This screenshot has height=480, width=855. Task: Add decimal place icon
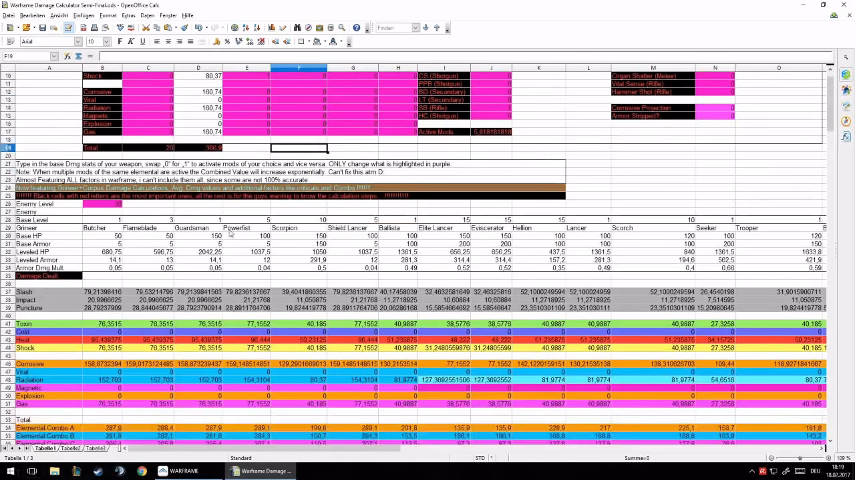[250, 41]
